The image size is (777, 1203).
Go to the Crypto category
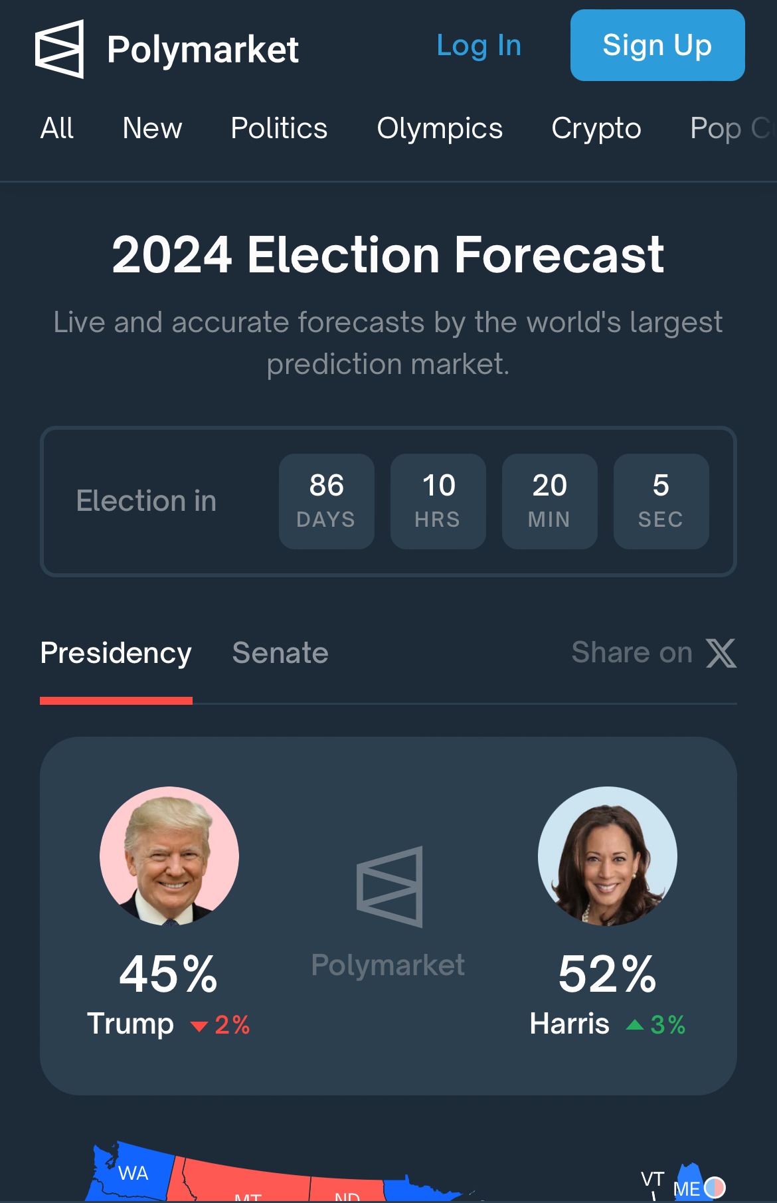coord(596,128)
